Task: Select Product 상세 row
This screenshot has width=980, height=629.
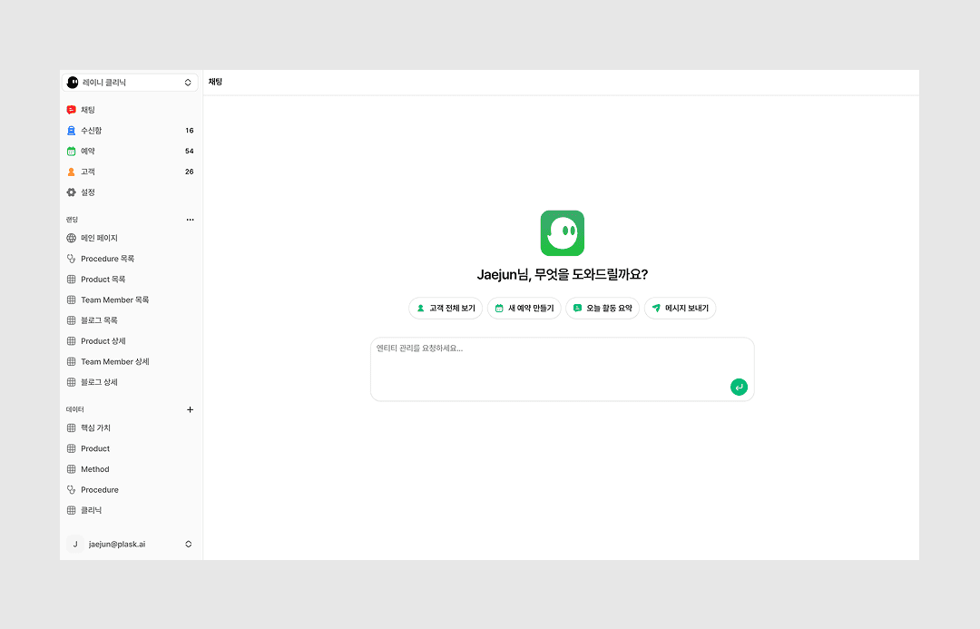Action: pos(130,341)
